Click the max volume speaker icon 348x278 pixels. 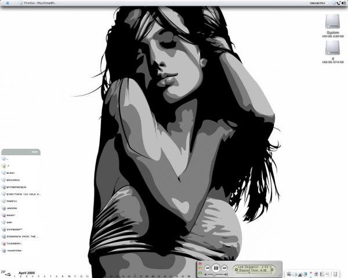pyautogui.click(x=226, y=275)
